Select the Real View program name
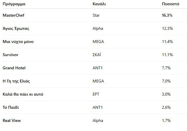This screenshot has width=187, height=131. (12, 120)
